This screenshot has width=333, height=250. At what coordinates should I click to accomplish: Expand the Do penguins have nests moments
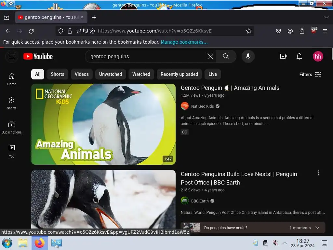[317, 228]
